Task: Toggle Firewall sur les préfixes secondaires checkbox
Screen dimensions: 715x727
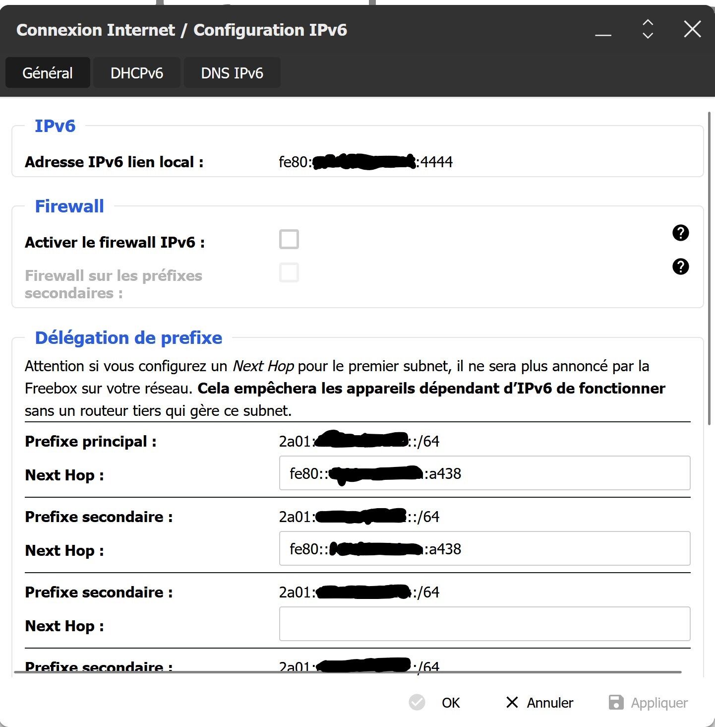Action: pos(289,273)
